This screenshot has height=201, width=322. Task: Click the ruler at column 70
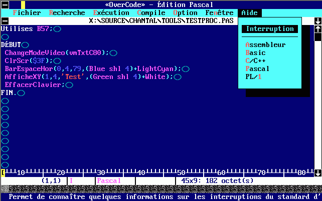262,173
